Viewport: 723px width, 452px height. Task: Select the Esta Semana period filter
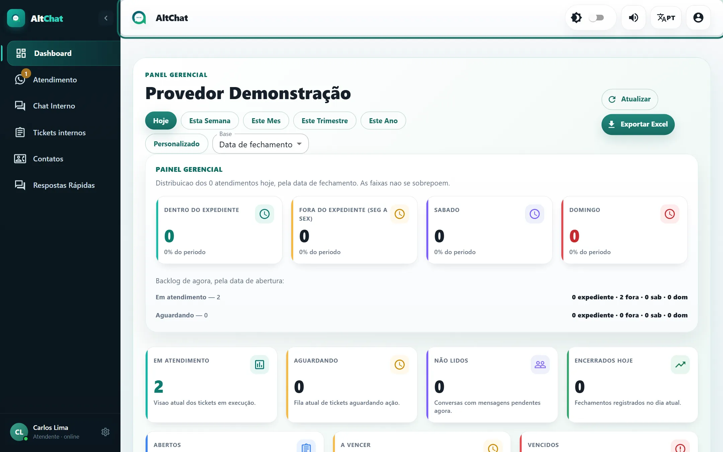(210, 121)
